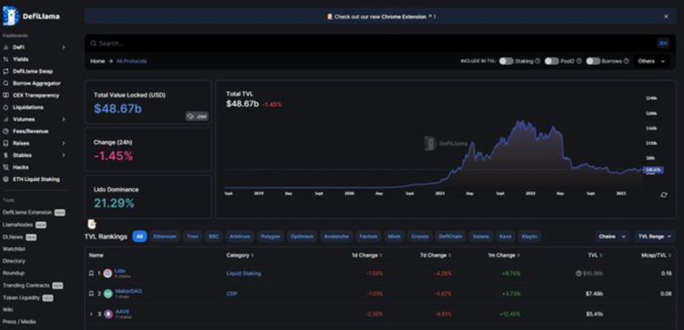
Task: Enable the Pool2 toggle
Action: pos(551,61)
